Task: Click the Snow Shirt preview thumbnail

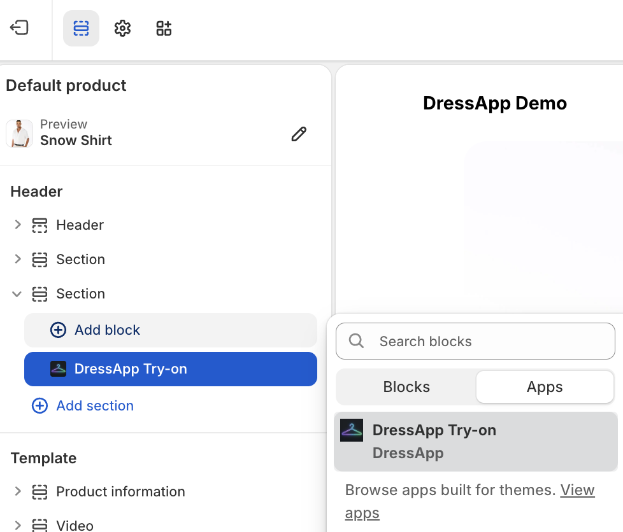Action: click(x=20, y=134)
